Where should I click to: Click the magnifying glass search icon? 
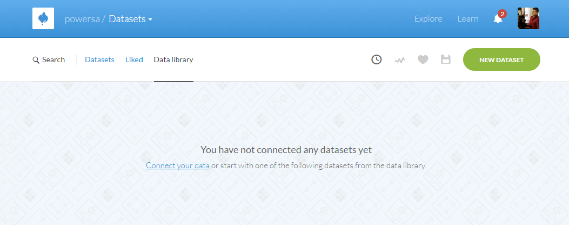(36, 60)
